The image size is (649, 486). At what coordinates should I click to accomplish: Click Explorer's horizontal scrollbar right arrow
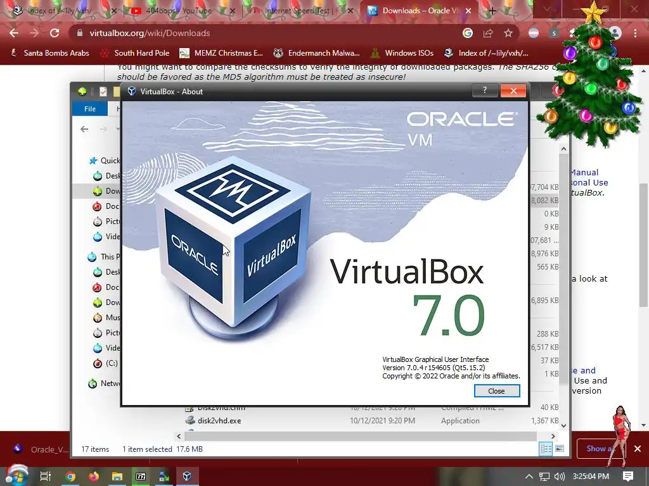pyautogui.click(x=553, y=436)
